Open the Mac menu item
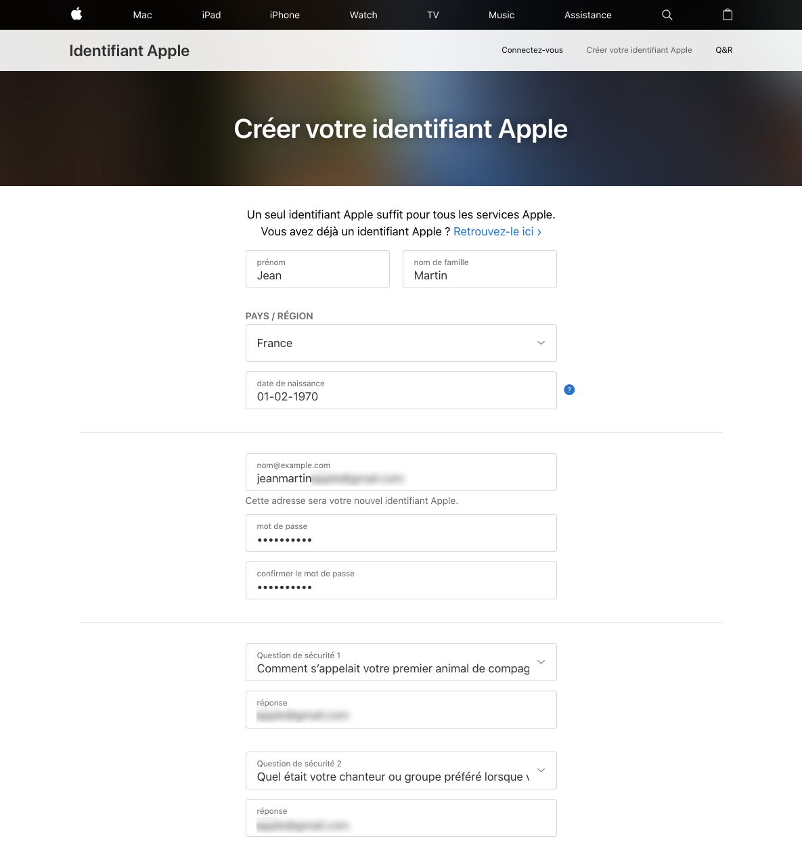This screenshot has width=802, height=851. pos(143,15)
